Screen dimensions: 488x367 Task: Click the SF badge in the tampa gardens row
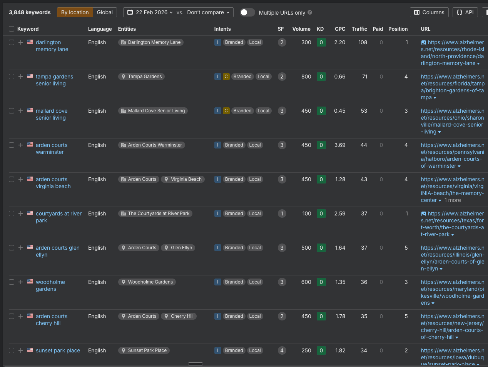(282, 77)
